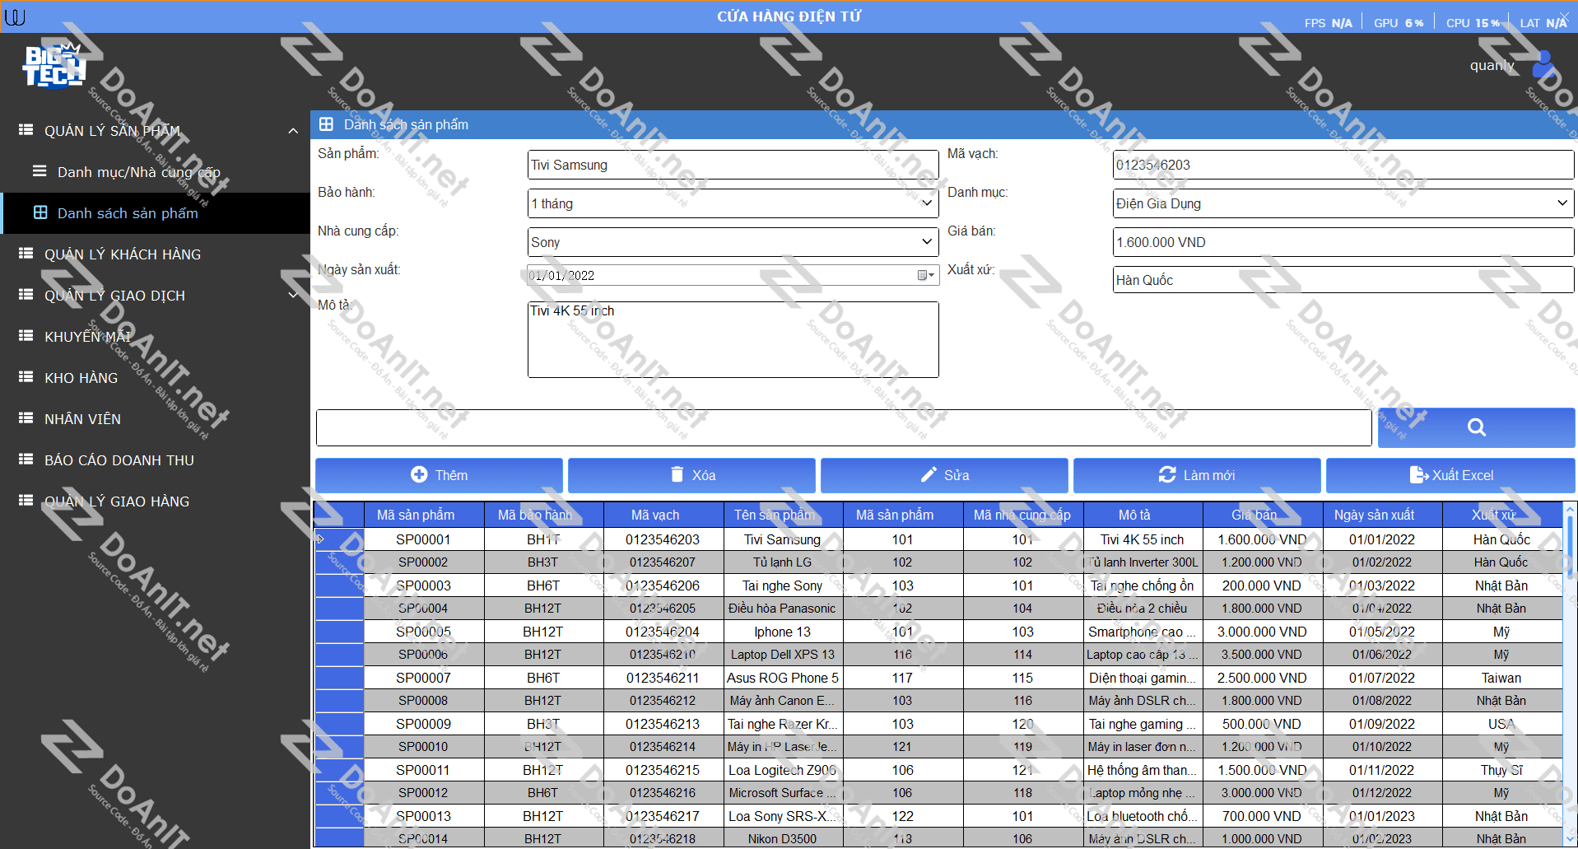Viewport: 1578px width, 849px height.
Task: Open the Nhà cung cấp dropdown
Action: 926,242
